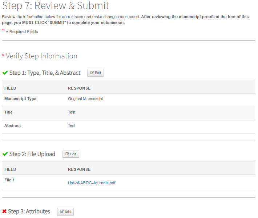258x218 pixels.
Task: Open the List-of-ABDC-Journals.pdf file link
Action: 92,183
